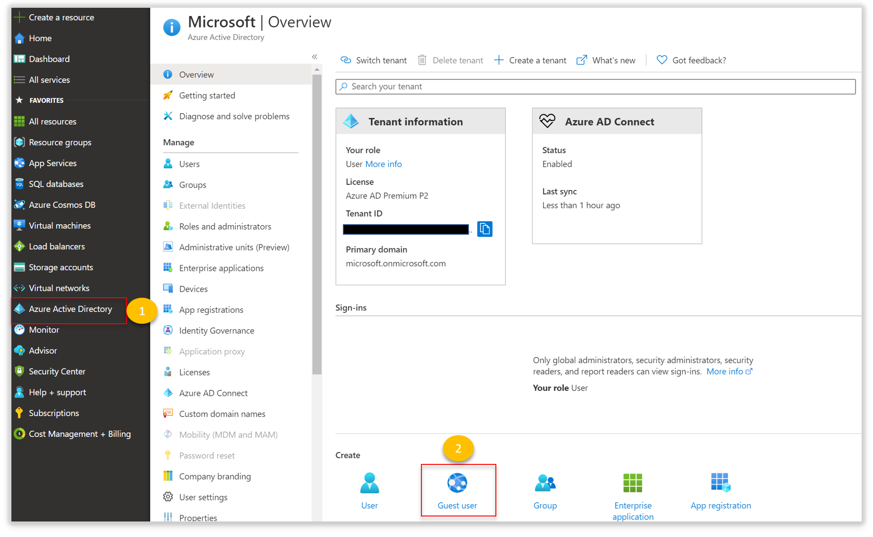The height and width of the screenshot is (537, 873).
Task: Open the Users management section
Action: point(189,163)
